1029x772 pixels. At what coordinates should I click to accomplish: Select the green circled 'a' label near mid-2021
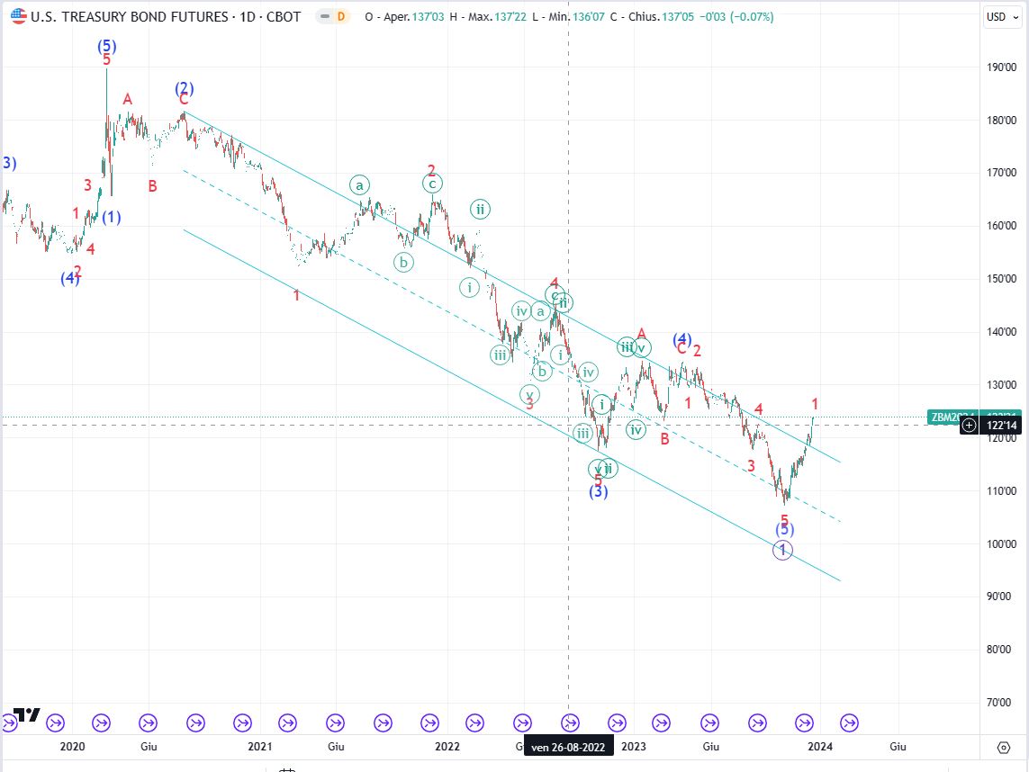(359, 185)
